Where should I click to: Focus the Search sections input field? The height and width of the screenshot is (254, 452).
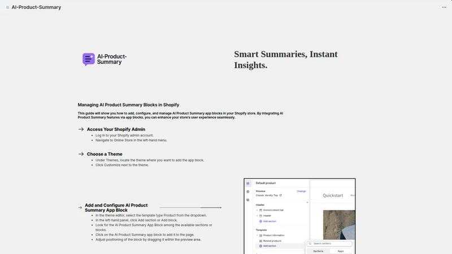[x=329, y=244]
